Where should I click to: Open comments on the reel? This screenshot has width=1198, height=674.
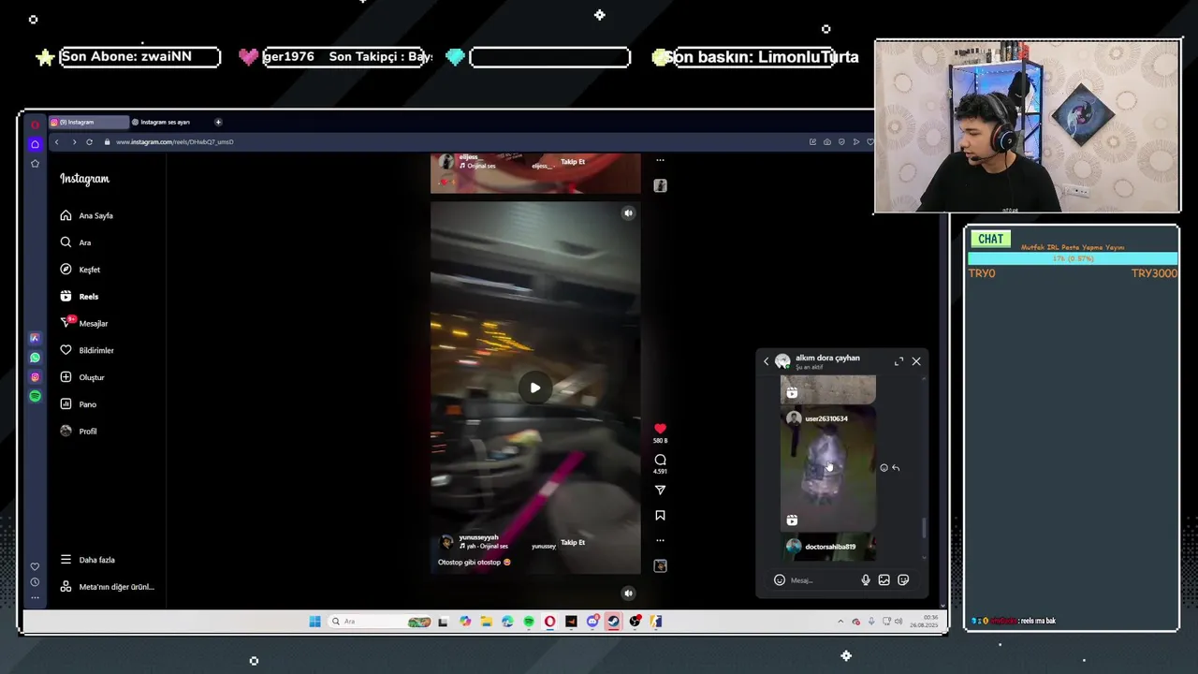660,460
